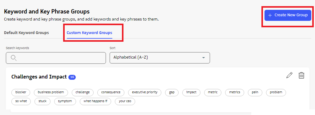The height and width of the screenshot is (115, 315).
Task: Expand Sort dropdown using its arrow
Action: pos(204,58)
